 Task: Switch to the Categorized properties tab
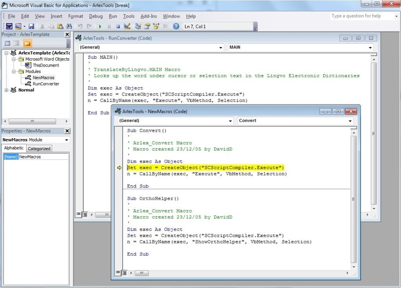[39, 149]
